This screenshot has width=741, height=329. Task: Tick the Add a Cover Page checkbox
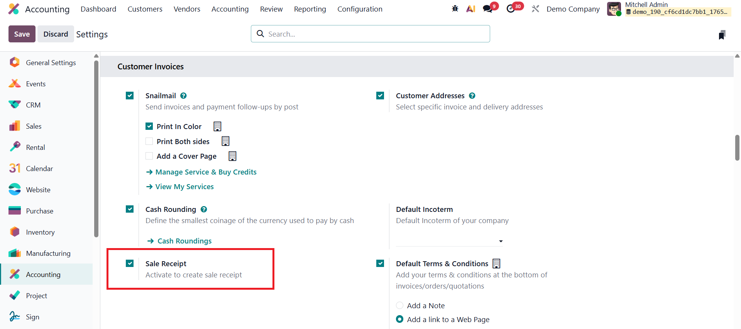tap(149, 156)
